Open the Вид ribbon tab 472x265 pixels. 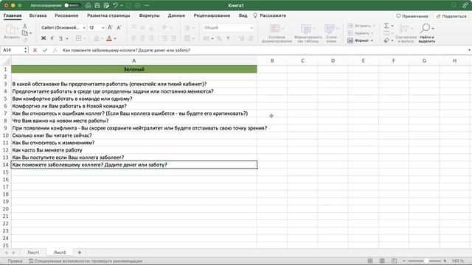243,15
